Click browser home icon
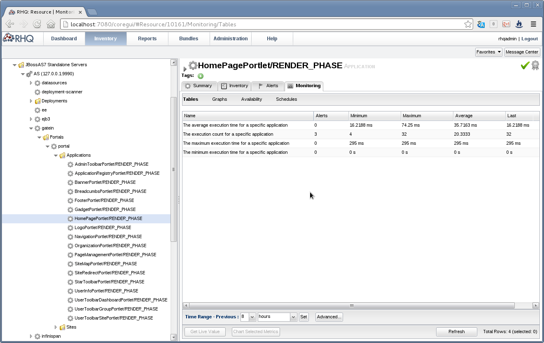This screenshot has width=544, height=343. click(x=51, y=24)
